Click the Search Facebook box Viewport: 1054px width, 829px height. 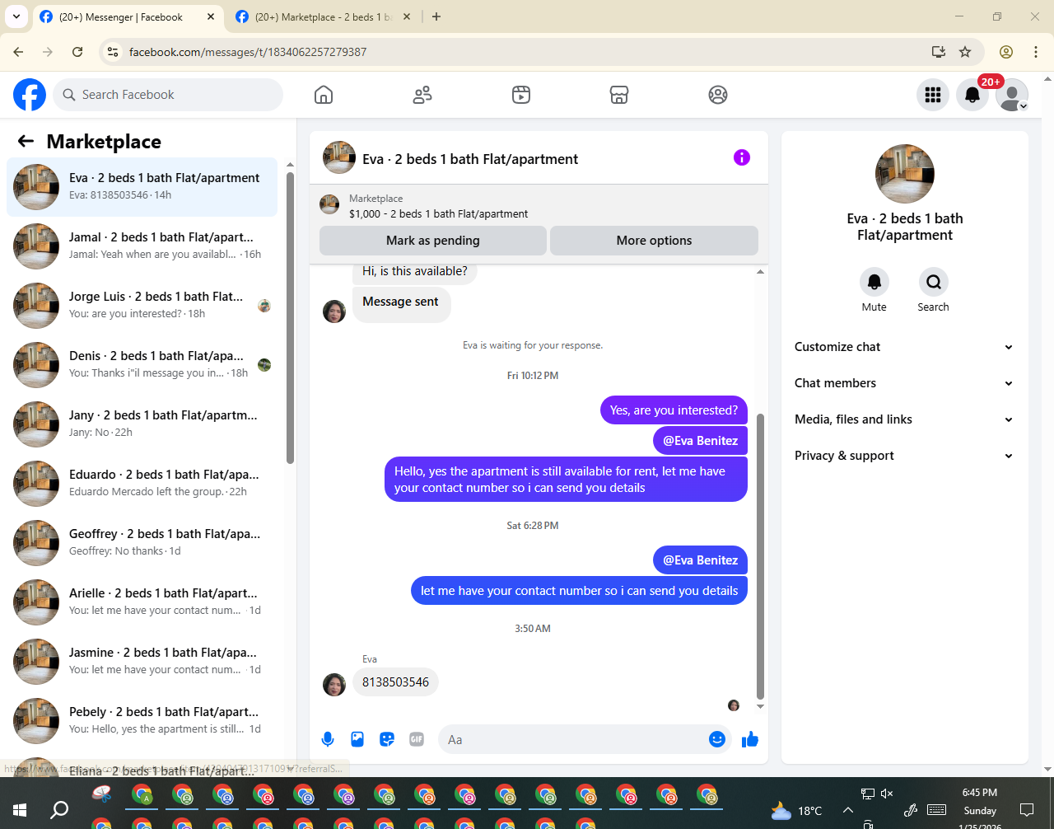click(168, 95)
